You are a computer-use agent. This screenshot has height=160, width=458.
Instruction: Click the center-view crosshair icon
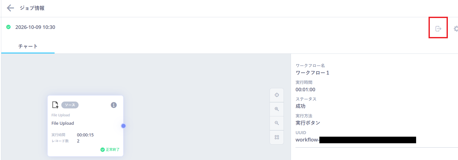(277, 95)
